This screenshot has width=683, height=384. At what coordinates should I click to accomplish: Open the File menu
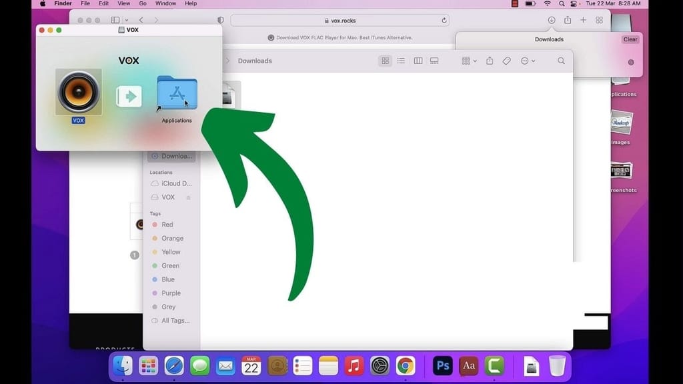point(85,3)
